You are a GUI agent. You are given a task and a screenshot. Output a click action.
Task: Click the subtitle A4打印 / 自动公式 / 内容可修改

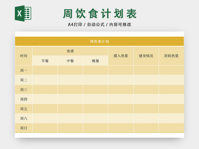[99, 25]
